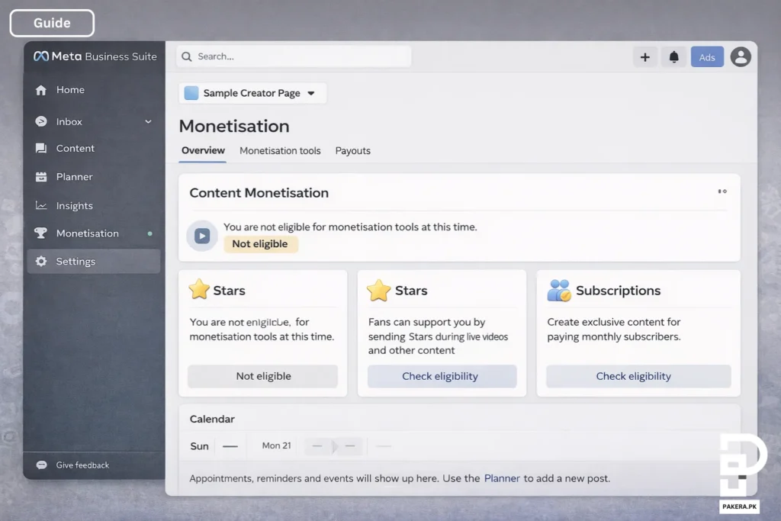This screenshot has height=521, width=781.
Task: Open Planner calendar icon in sidebar
Action: [x=41, y=177]
